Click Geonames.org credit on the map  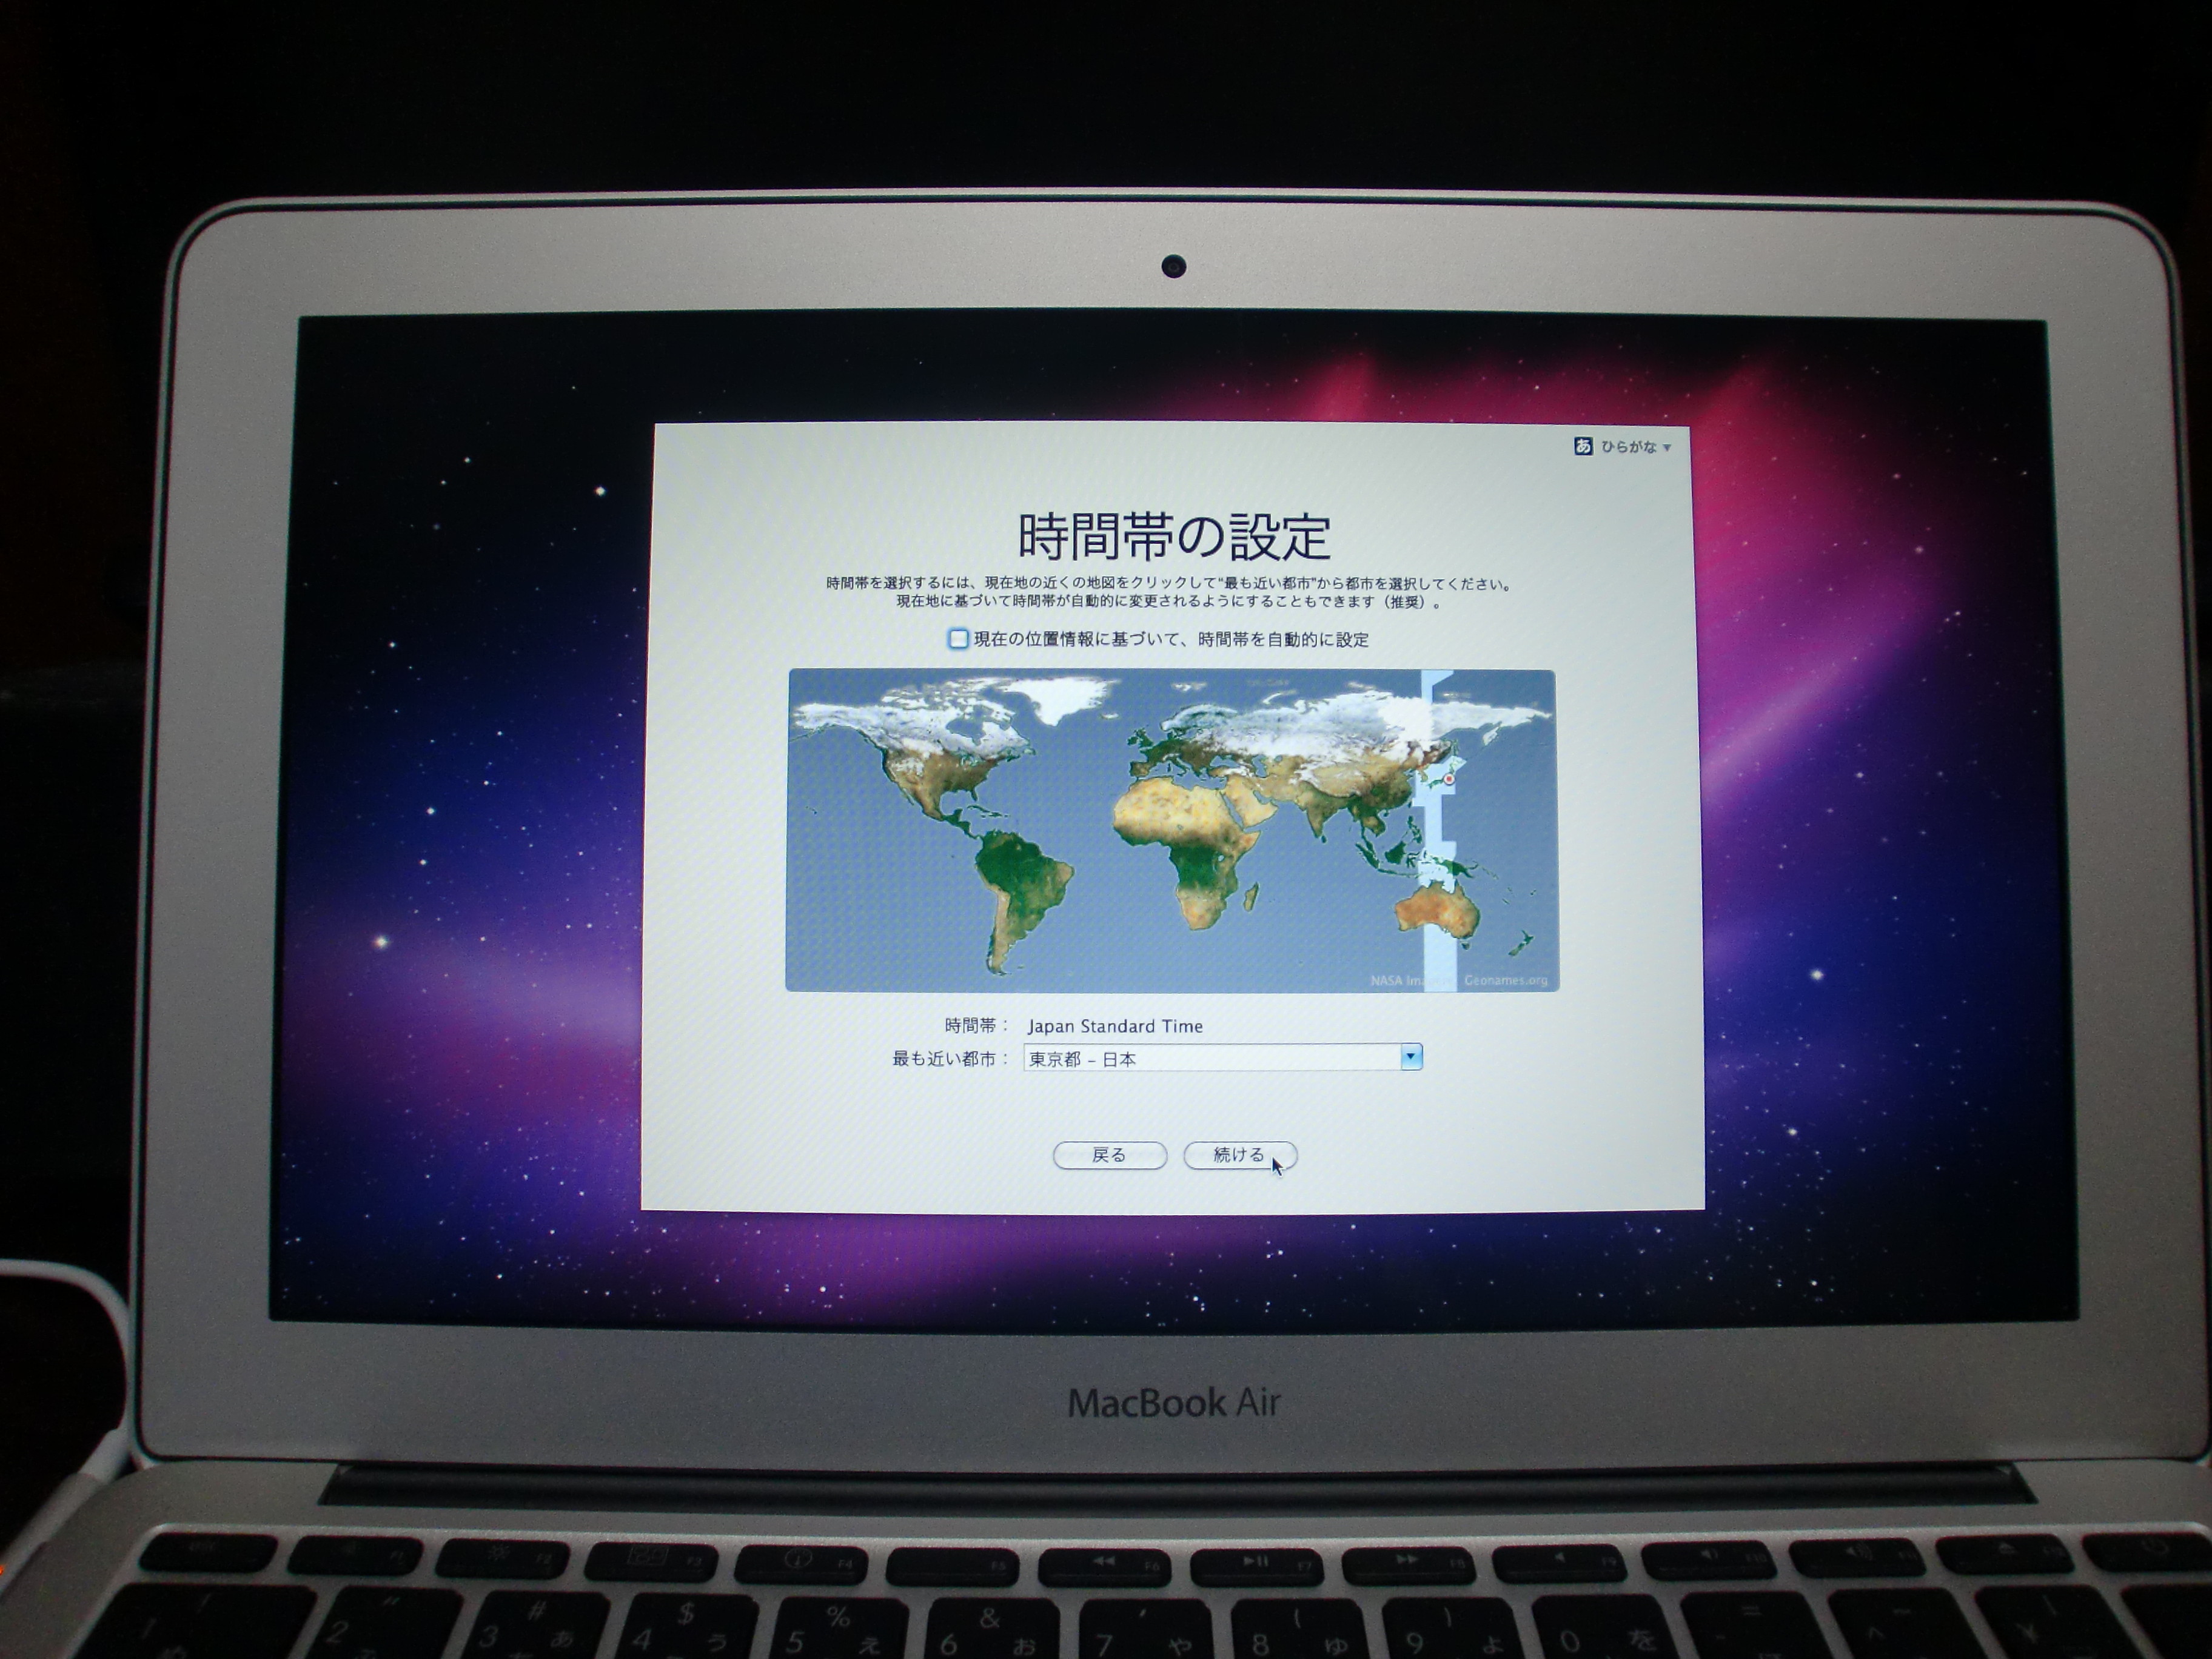[x=1505, y=980]
